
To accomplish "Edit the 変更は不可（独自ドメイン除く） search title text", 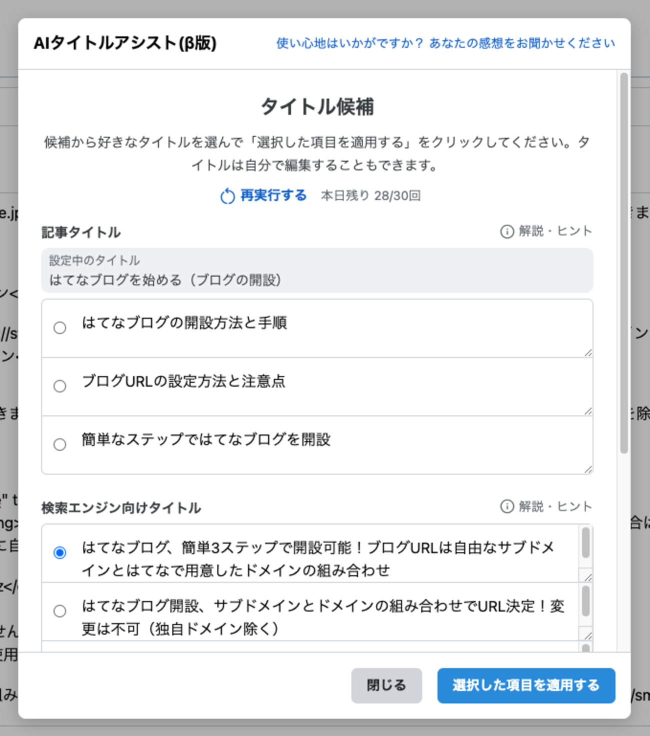I will [327, 612].
